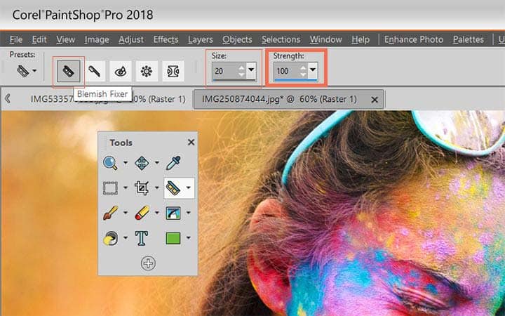Click the Size stepper arrows
The height and width of the screenshot is (316, 505).
point(241,71)
